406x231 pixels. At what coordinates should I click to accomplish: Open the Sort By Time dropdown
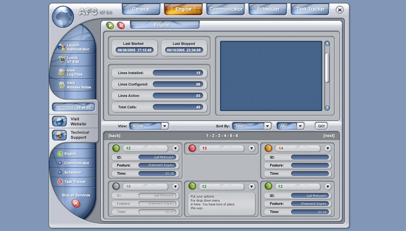(x=252, y=126)
